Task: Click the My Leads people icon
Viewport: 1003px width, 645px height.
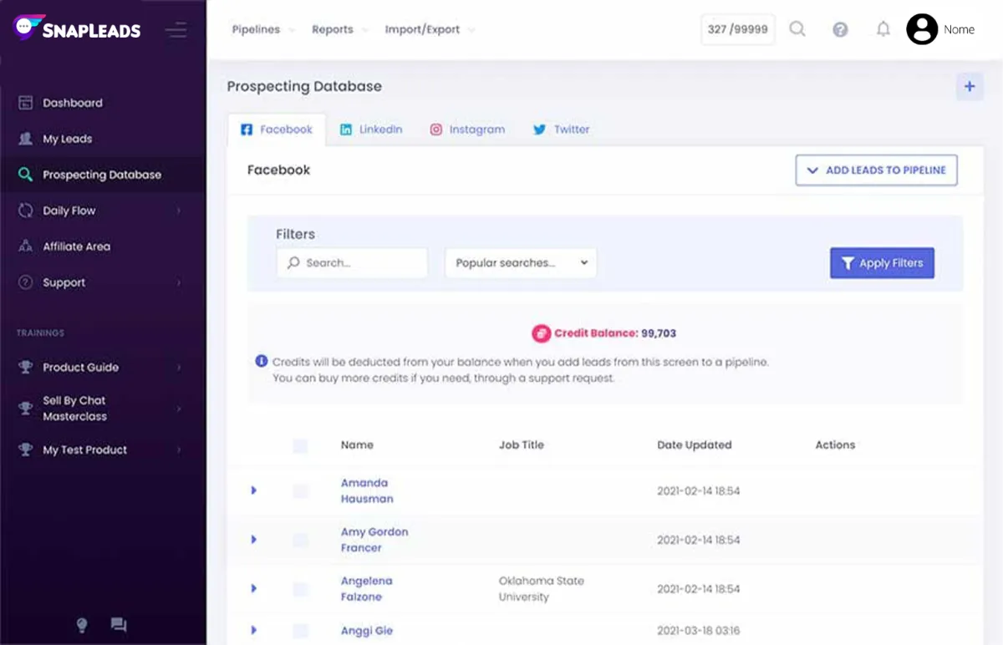Action: 25,139
